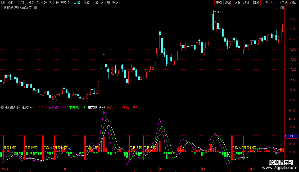This screenshot has height=172, width=299.
Task: Open the 多周期 multi-period view
Action: tap(105, 2)
